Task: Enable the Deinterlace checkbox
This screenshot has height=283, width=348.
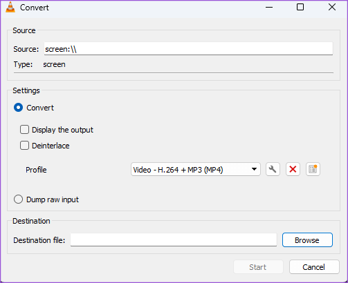Action: (x=24, y=146)
